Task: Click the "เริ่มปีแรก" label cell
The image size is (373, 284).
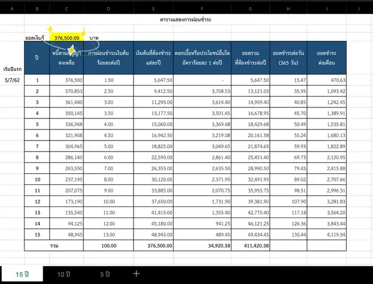Action: (12, 68)
